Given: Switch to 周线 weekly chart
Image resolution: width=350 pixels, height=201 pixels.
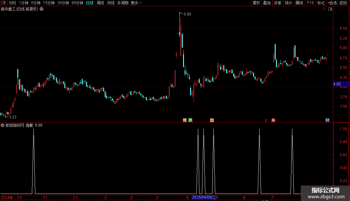Looking at the screenshot, I should click(100, 3).
